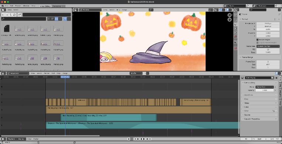Toggle auto keying record button
Viewport: 282px width, 144px height.
pyautogui.click(x=128, y=139)
